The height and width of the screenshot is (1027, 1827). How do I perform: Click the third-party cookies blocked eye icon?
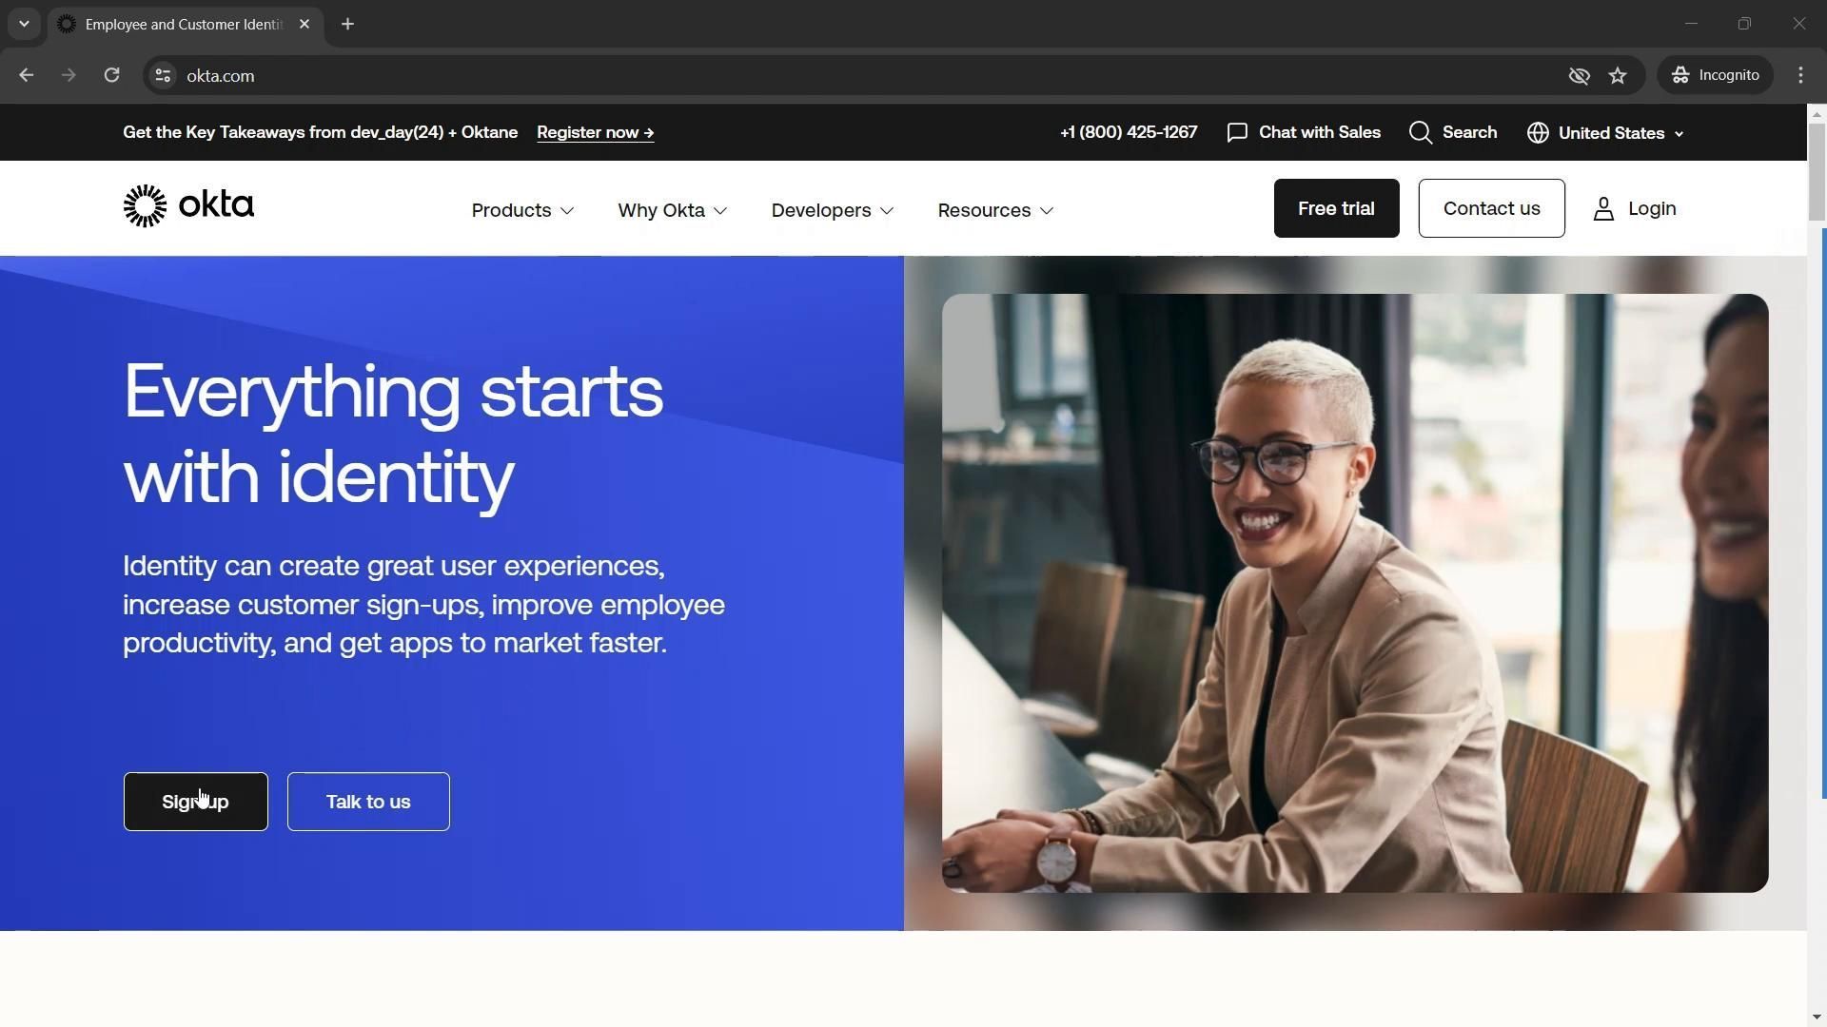coord(1579,76)
